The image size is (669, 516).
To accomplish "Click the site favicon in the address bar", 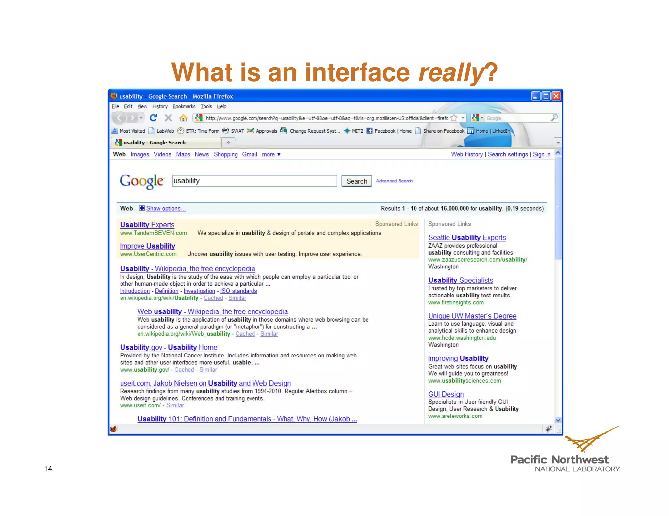I will [199, 118].
